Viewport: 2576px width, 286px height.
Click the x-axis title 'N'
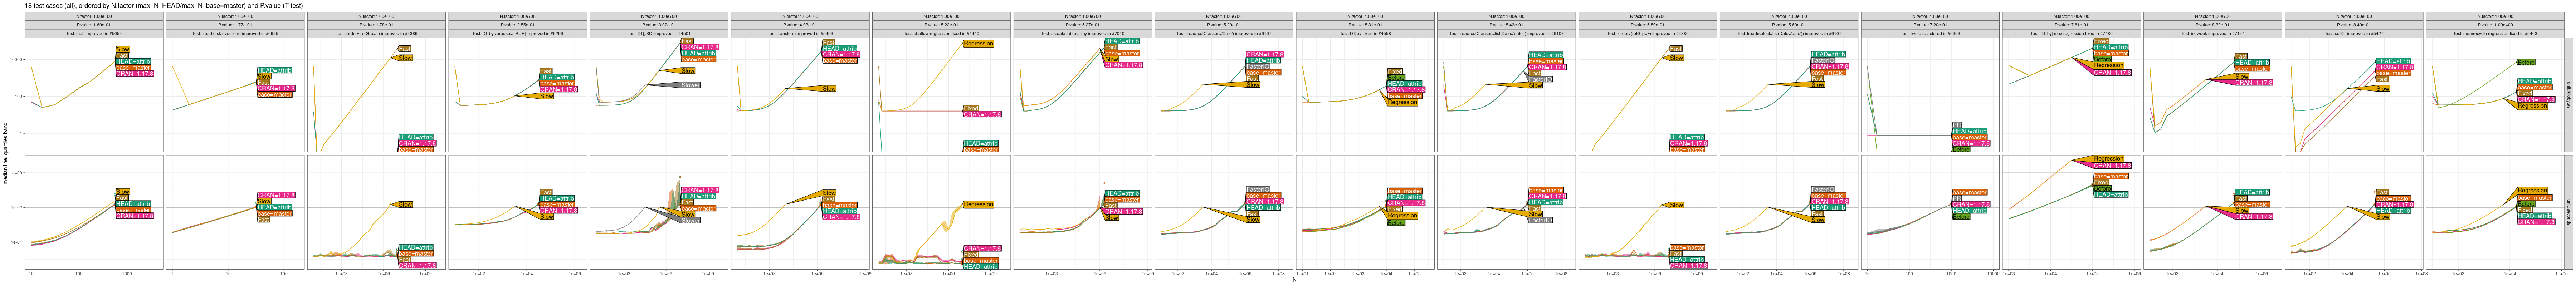pyautogui.click(x=1294, y=280)
